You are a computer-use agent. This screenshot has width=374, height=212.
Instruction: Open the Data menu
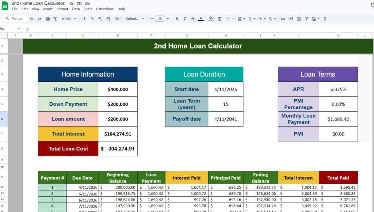click(x=76, y=9)
